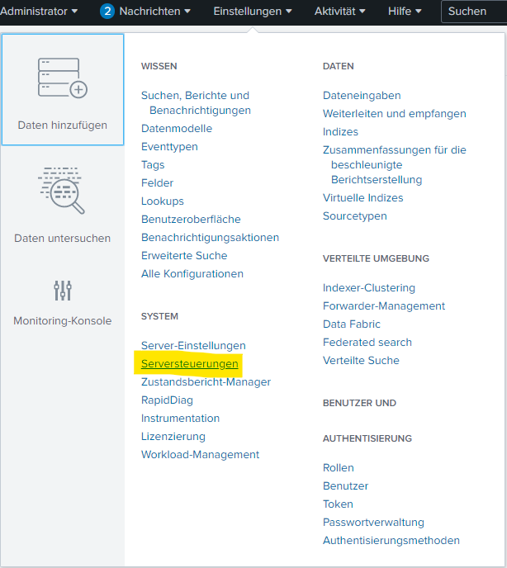Click the blue notification badge showing 2
The width and height of the screenshot is (507, 568).
click(x=107, y=12)
